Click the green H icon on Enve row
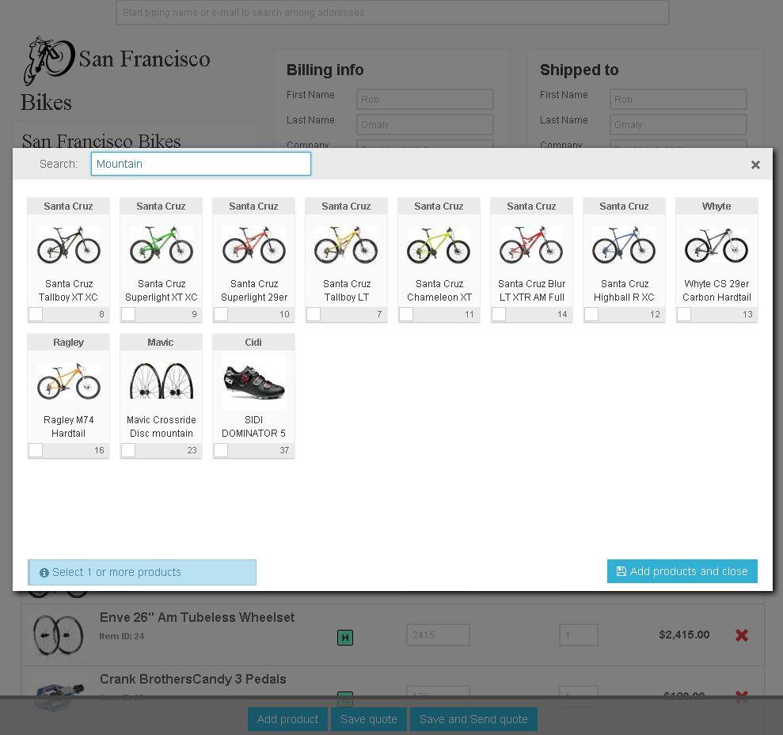 [344, 637]
